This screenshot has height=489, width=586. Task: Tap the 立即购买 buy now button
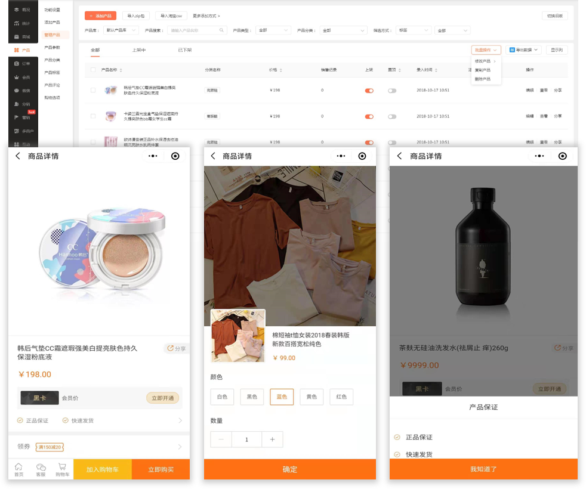click(159, 469)
